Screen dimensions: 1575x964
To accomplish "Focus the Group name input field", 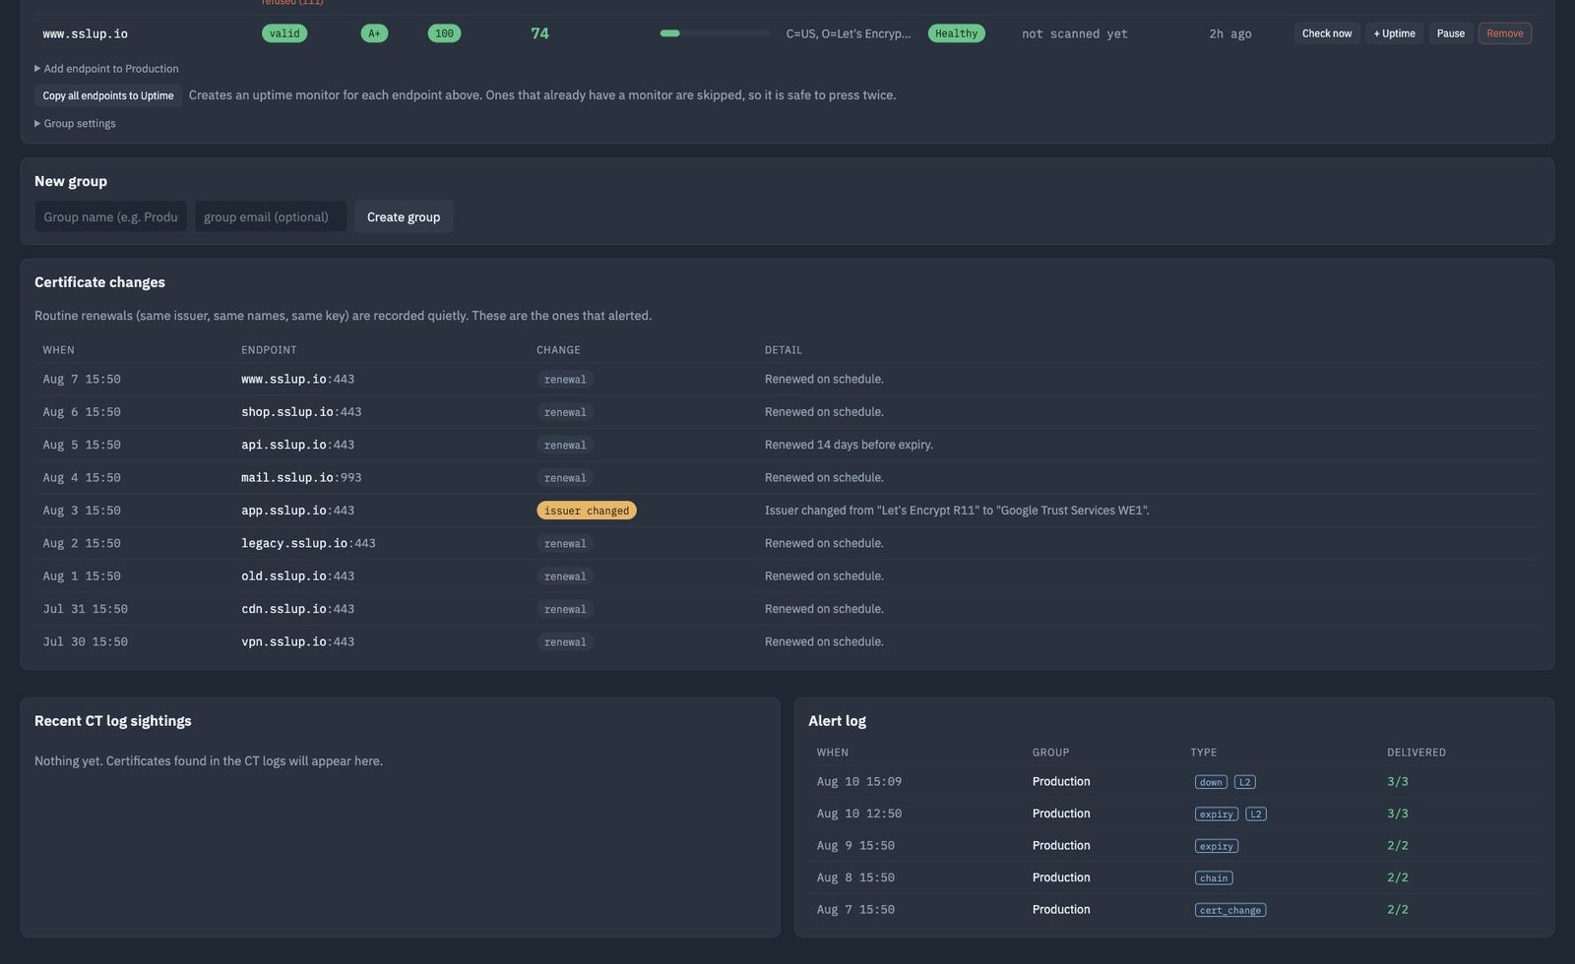I will click(x=111, y=216).
